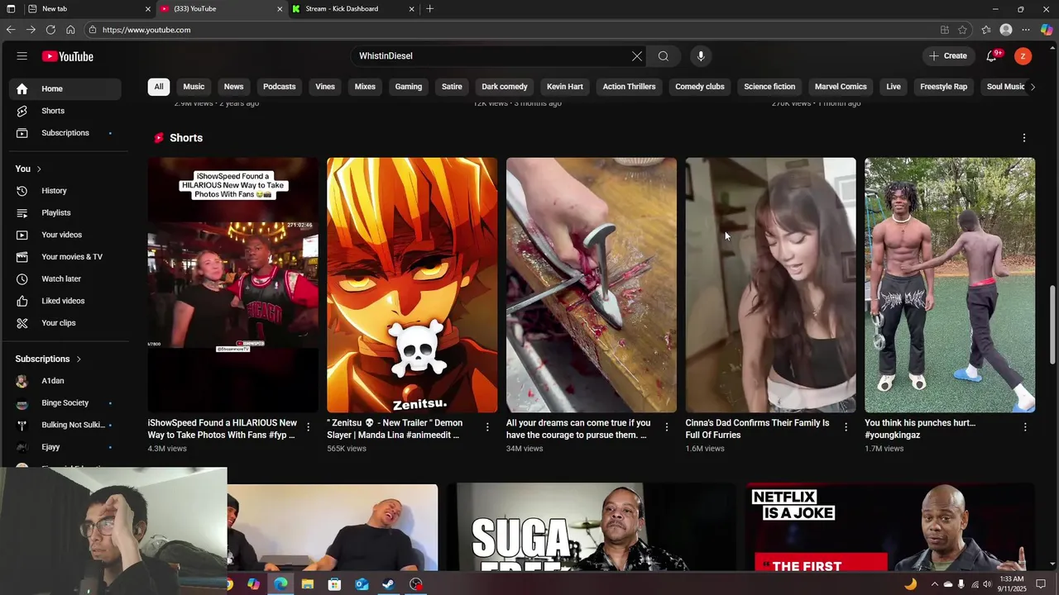
Task: Open a new browser tab with plus
Action: 429,9
